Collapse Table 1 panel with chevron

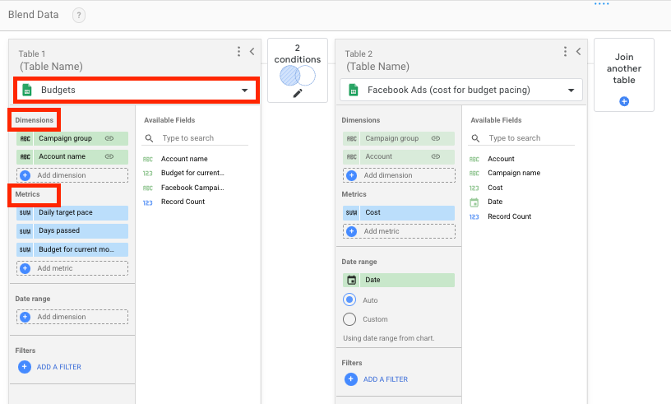click(252, 52)
